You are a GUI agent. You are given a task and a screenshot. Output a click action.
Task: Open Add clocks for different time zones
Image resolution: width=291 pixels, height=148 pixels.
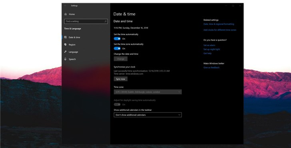220,30
